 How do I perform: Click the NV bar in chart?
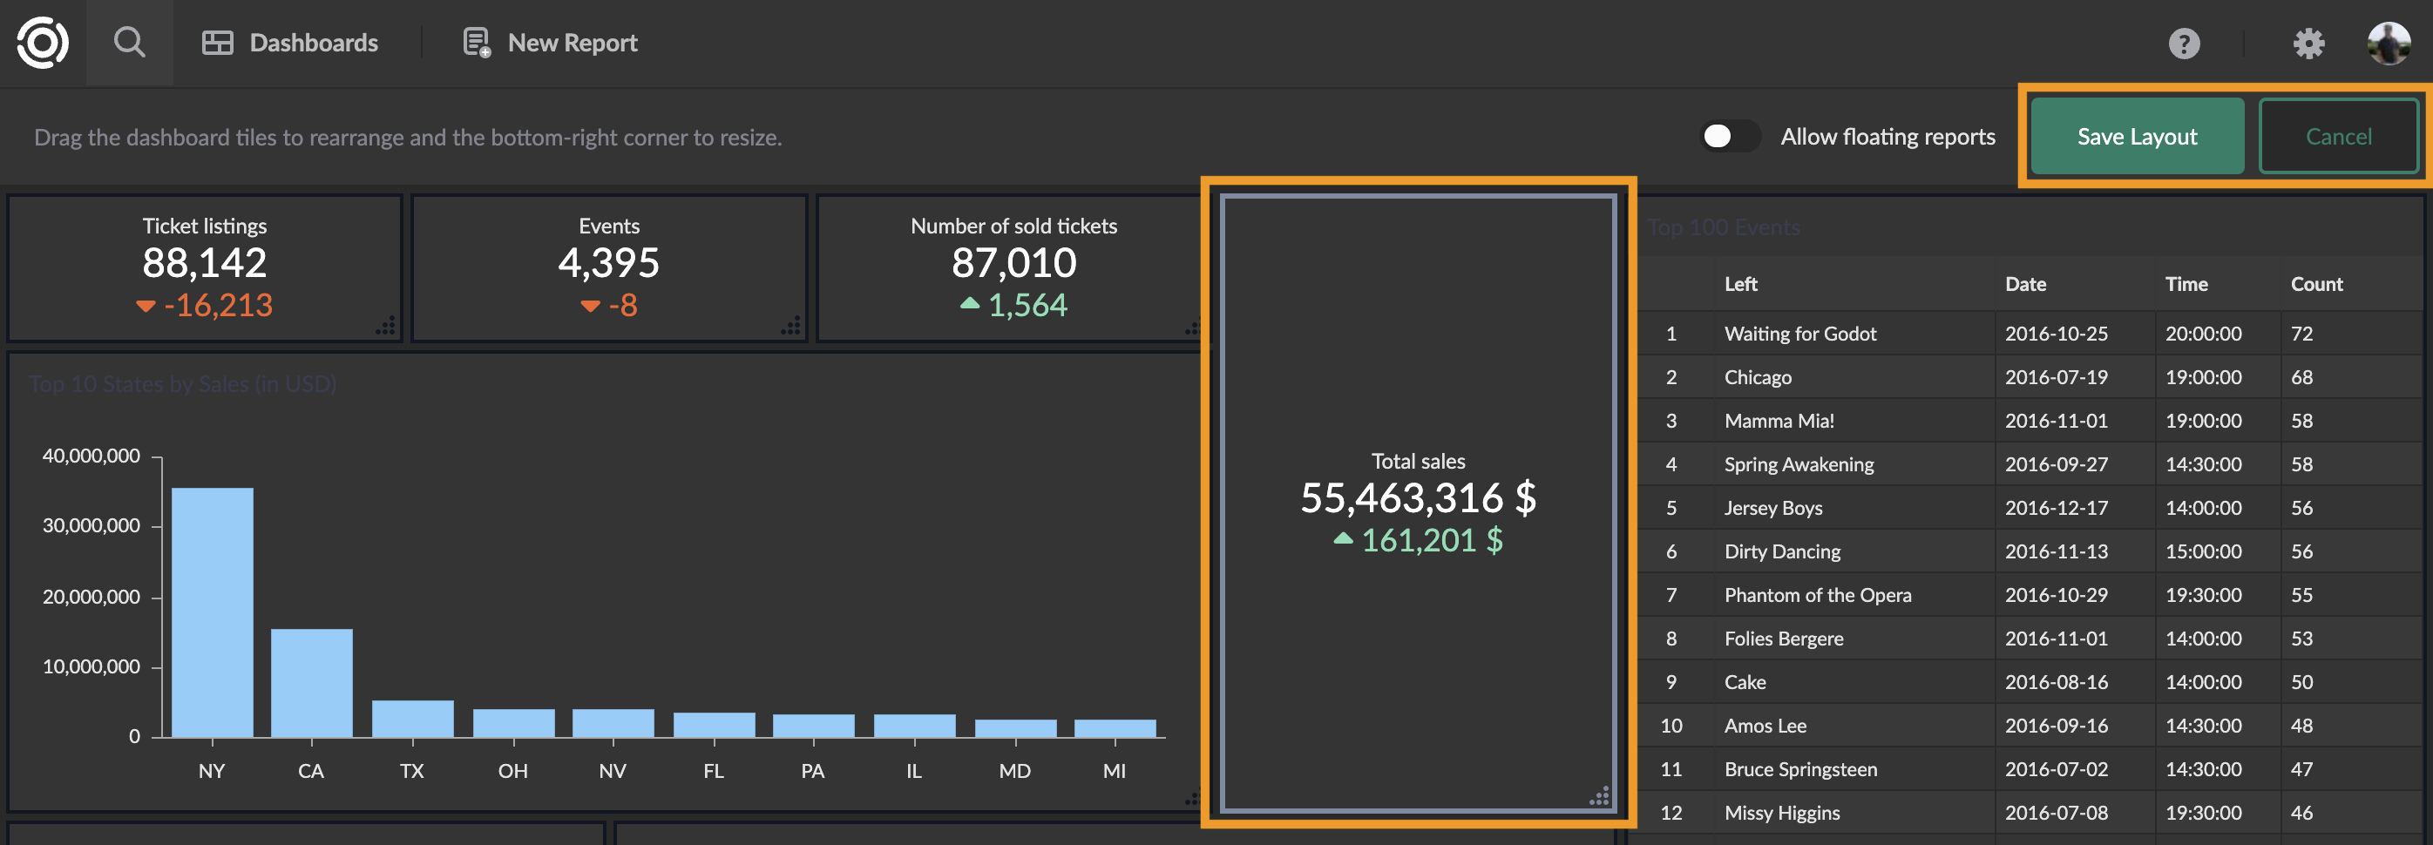point(613,722)
